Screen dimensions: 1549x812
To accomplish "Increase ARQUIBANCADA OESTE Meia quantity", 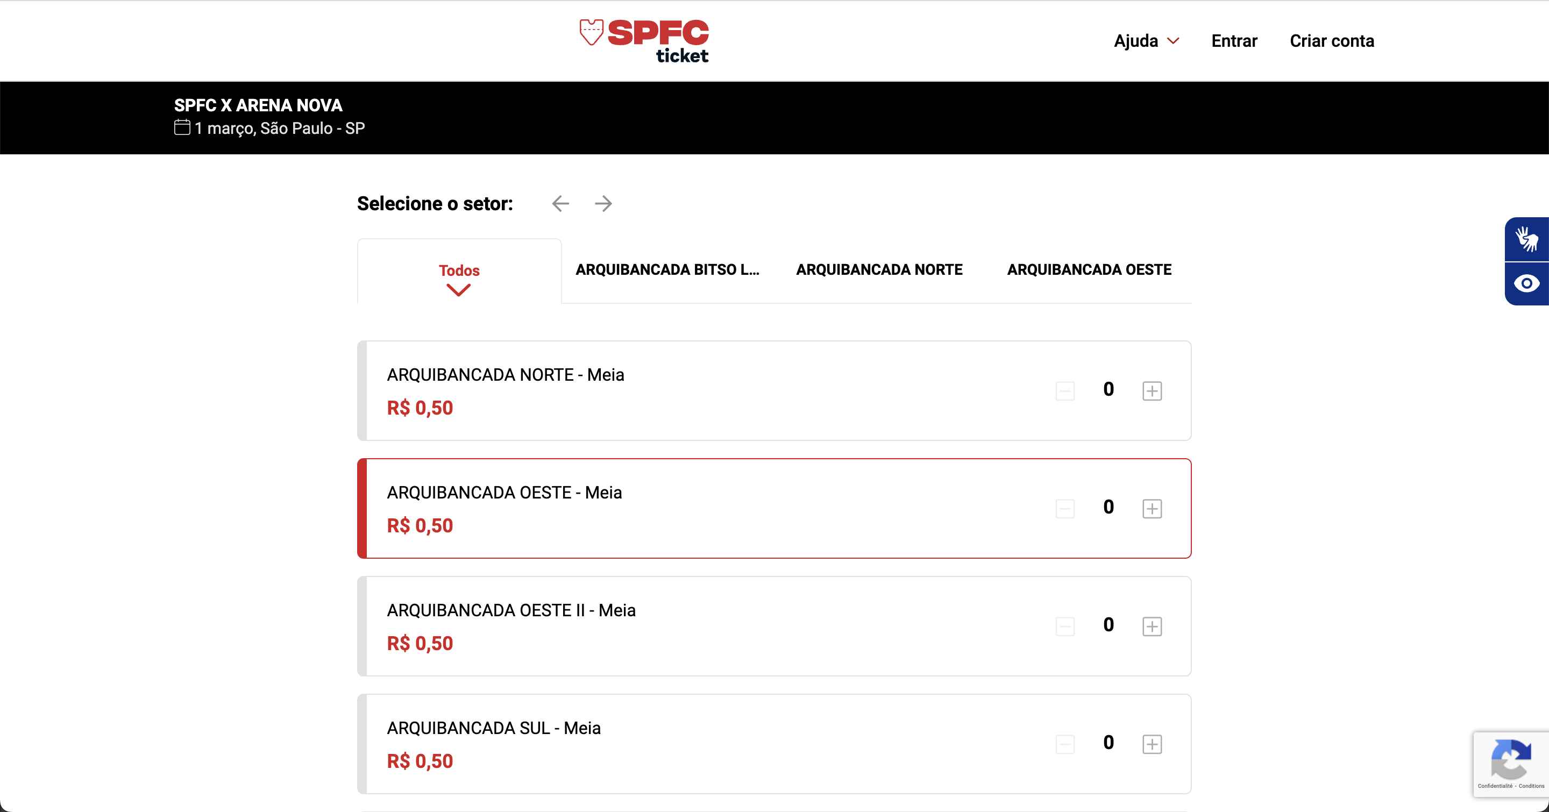I will tap(1152, 509).
